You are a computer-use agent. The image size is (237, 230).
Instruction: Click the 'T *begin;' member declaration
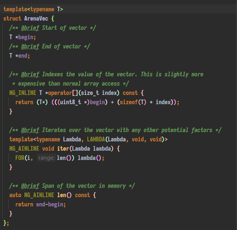(x=23, y=37)
